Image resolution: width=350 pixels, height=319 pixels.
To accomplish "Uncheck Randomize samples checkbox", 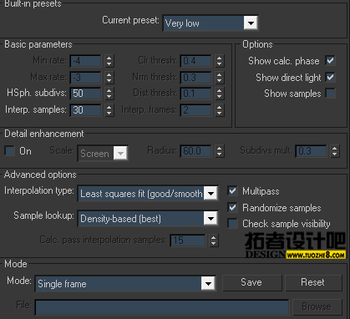I will click(x=232, y=207).
